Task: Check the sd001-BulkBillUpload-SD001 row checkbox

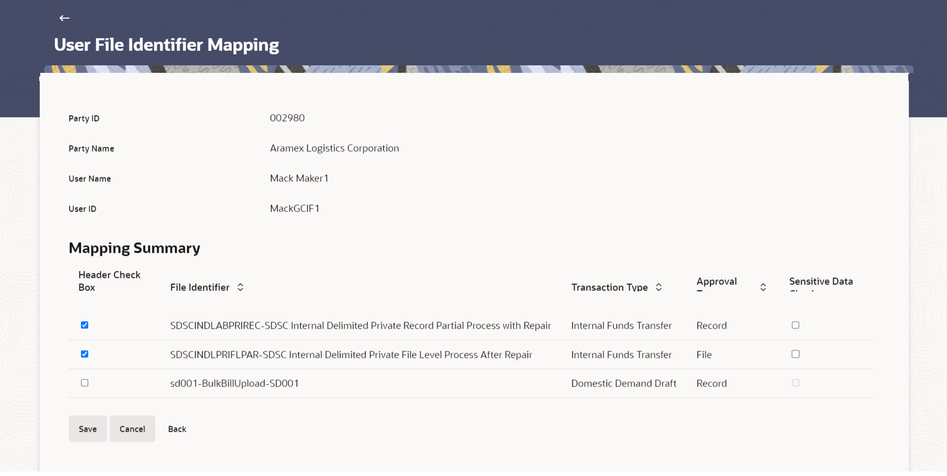Action: 84,383
